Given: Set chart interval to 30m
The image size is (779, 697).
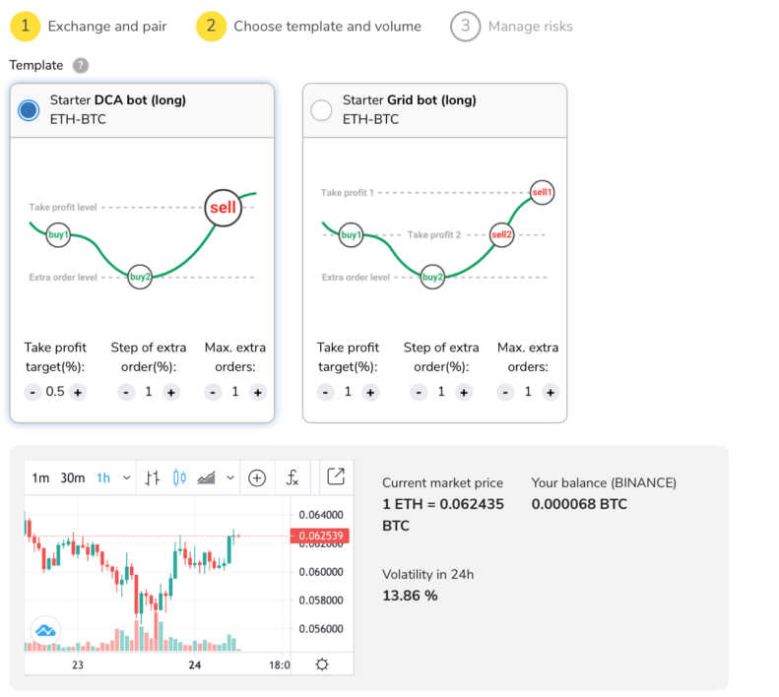Looking at the screenshot, I should [x=73, y=477].
